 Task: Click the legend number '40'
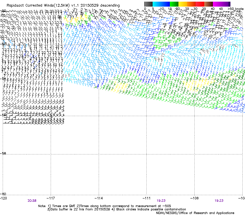coord(213,9)
